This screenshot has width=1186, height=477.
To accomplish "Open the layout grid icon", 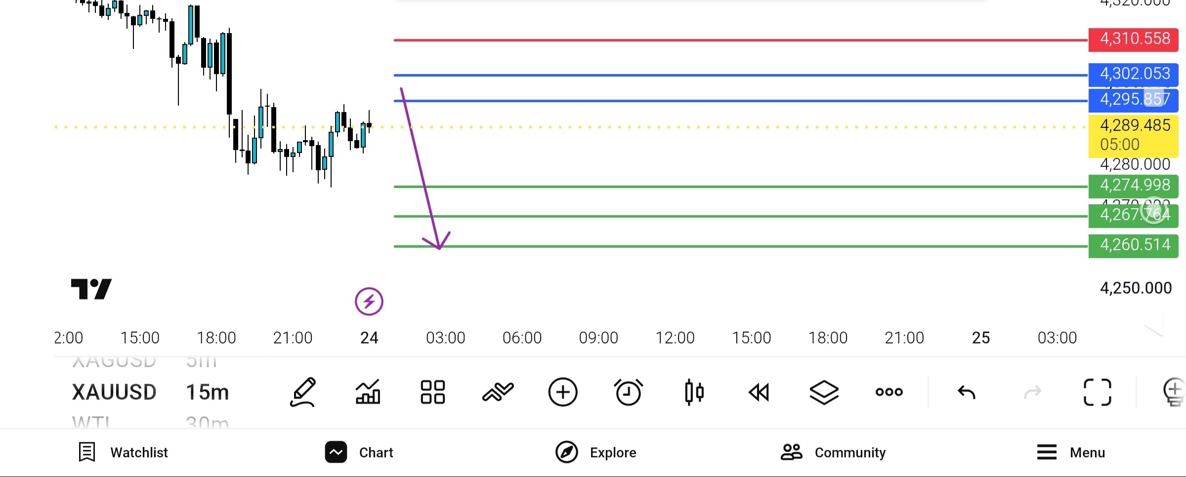I will [x=433, y=392].
